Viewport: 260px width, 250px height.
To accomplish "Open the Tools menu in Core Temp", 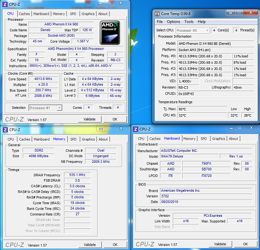I will pyautogui.click(x=189, y=22).
